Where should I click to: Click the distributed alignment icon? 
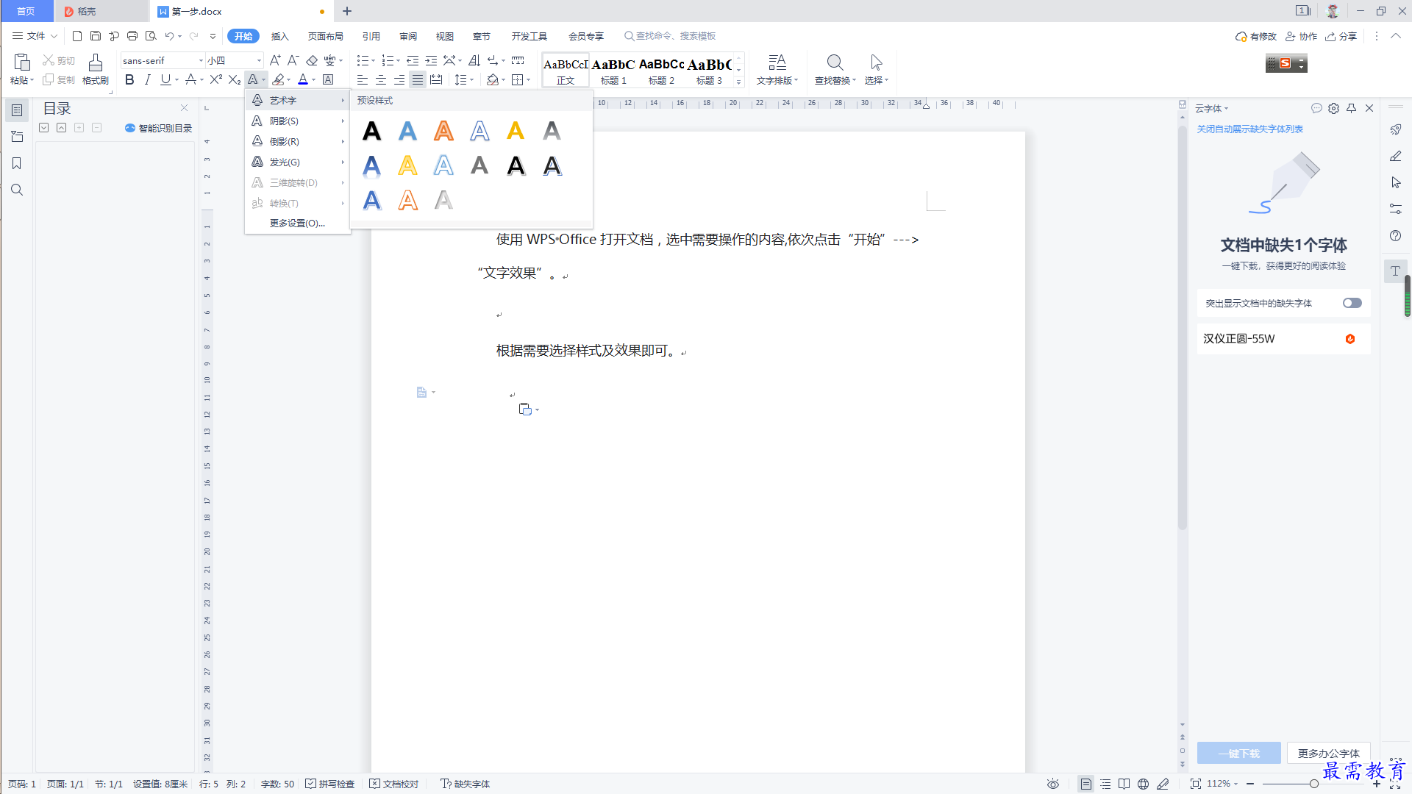(436, 79)
